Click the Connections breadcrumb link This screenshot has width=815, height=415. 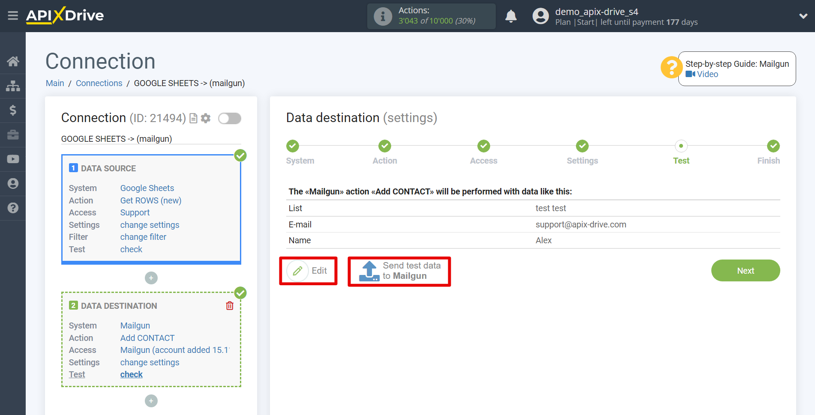click(x=99, y=83)
